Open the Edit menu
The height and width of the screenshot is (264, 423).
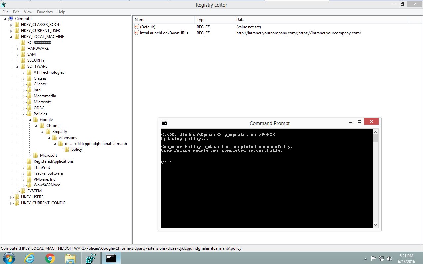[x=16, y=12]
